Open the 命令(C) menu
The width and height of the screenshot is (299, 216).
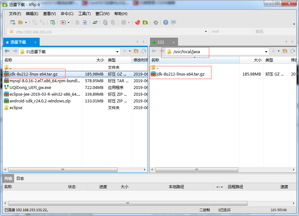pos(67,14)
